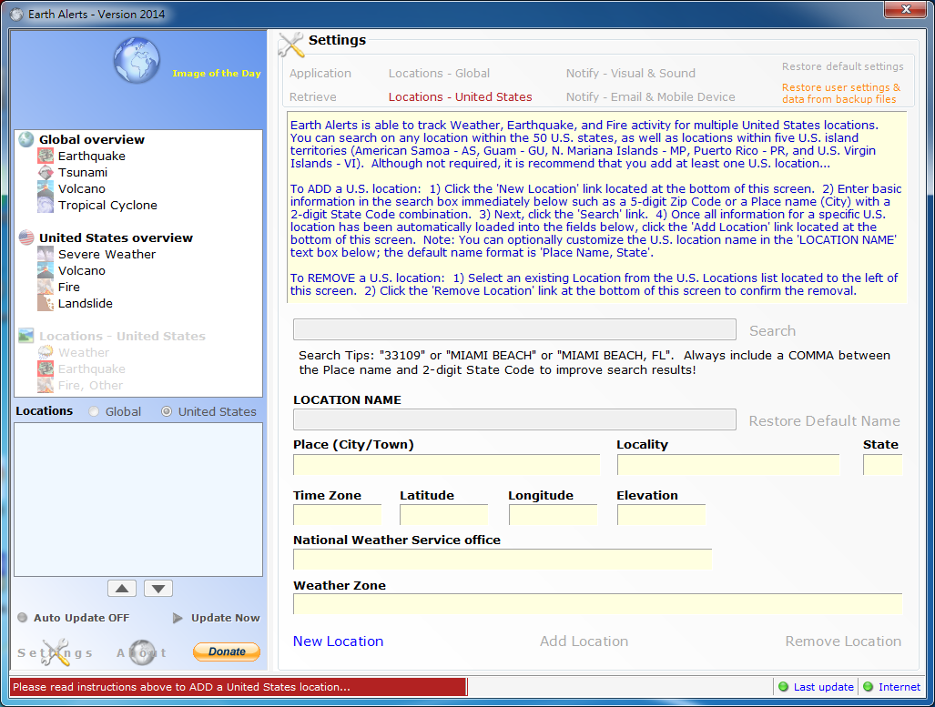Move selected location up with up arrow
Screen dimensions: 935x707
122,589
